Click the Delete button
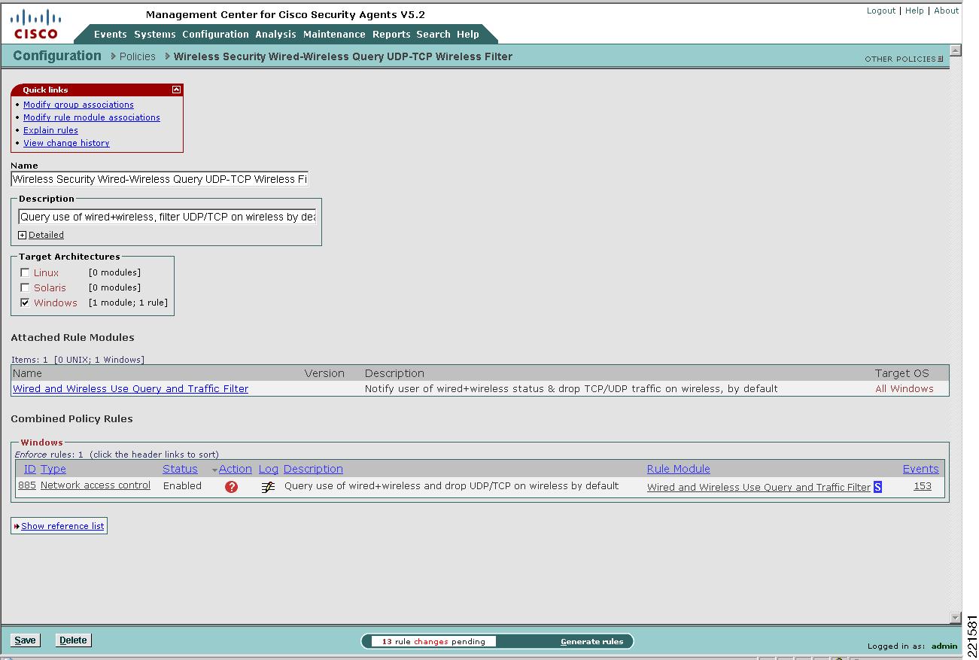This screenshot has height=660, width=979. click(73, 640)
